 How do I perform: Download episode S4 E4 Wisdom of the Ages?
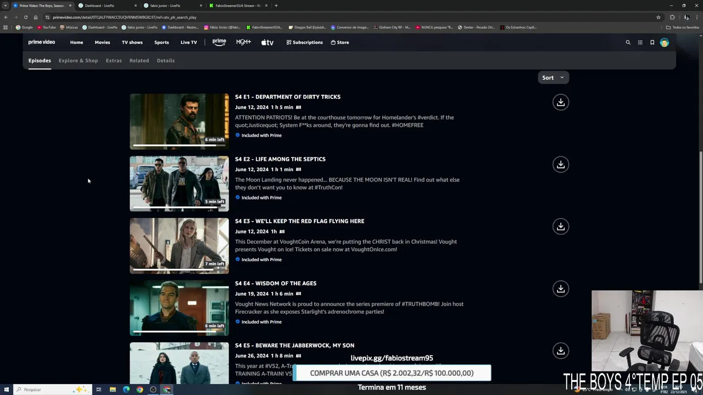[x=560, y=289]
